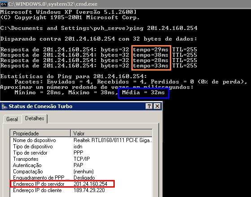
Task: Click the Propriedade column header
Action: point(40,133)
